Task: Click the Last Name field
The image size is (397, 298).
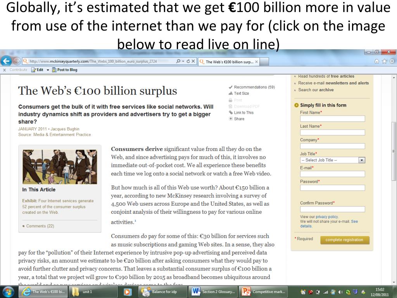Action: (332, 132)
